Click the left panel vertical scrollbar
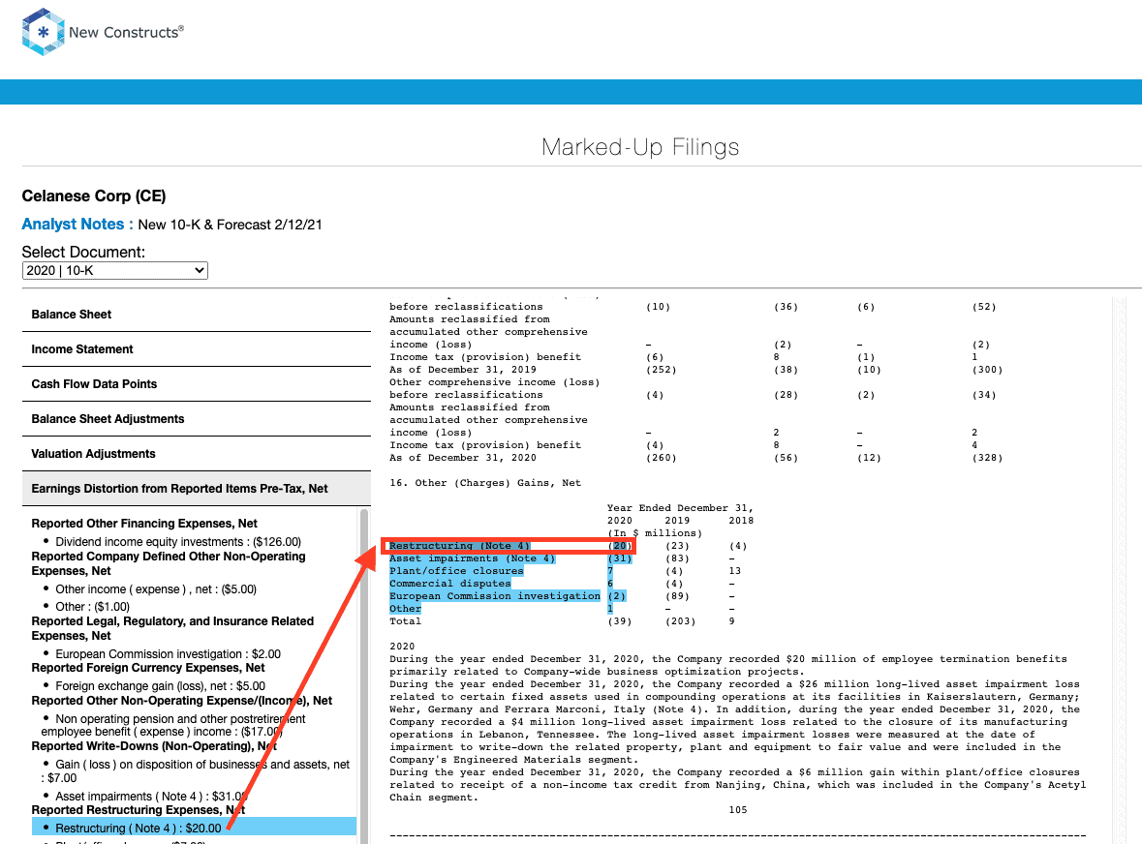1142x844 pixels. pyautogui.click(x=364, y=677)
